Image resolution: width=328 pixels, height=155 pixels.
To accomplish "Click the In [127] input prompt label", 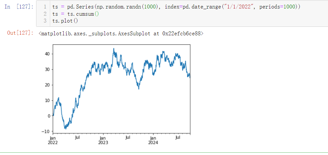I will (x=19, y=7).
